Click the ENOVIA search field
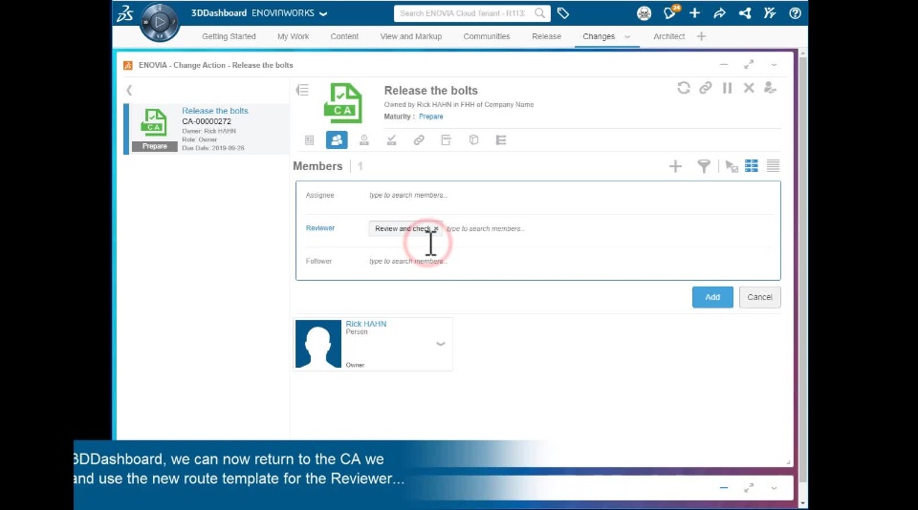The height and width of the screenshot is (510, 918). click(464, 12)
